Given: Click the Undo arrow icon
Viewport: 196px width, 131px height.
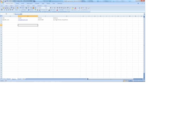Looking at the screenshot, I should [x=20, y=8].
